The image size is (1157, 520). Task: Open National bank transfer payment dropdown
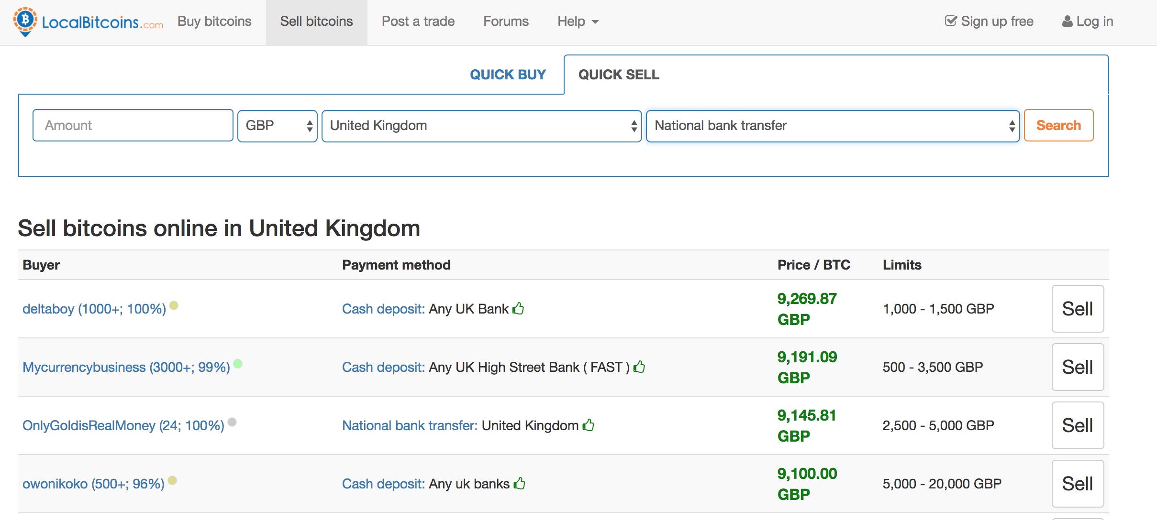(833, 126)
